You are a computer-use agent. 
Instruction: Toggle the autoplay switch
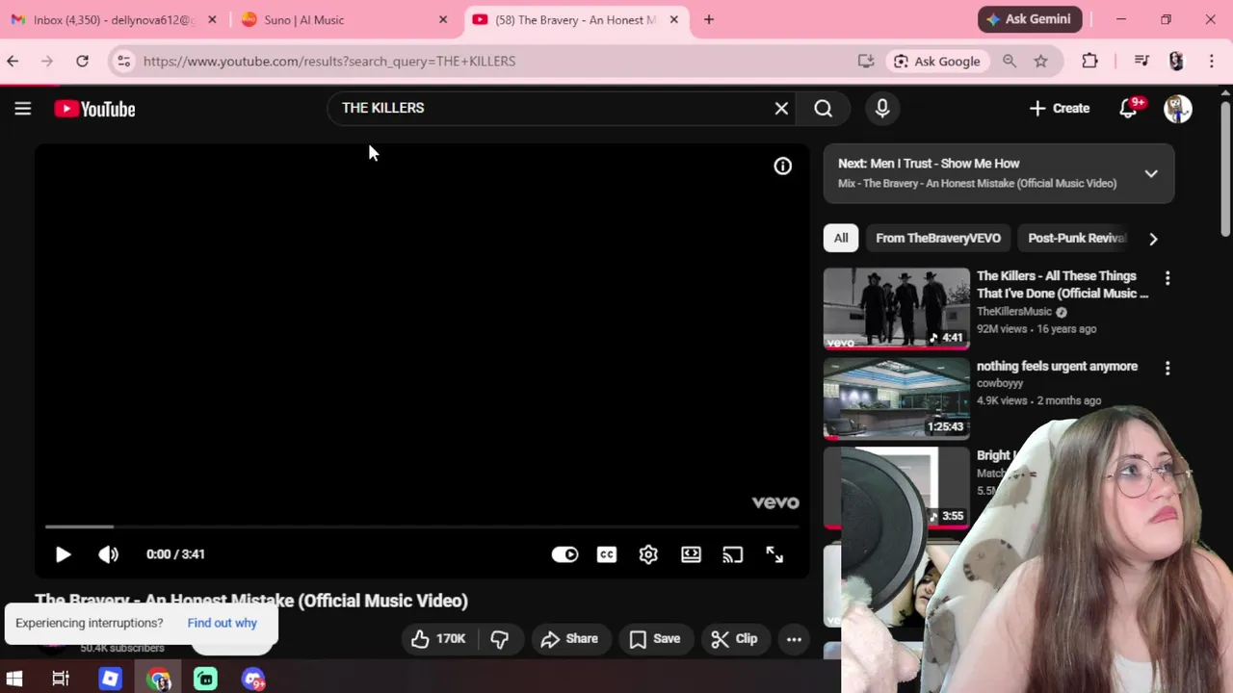(564, 554)
